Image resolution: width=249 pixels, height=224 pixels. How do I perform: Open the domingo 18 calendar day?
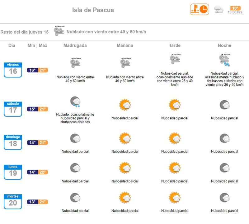click(13, 142)
